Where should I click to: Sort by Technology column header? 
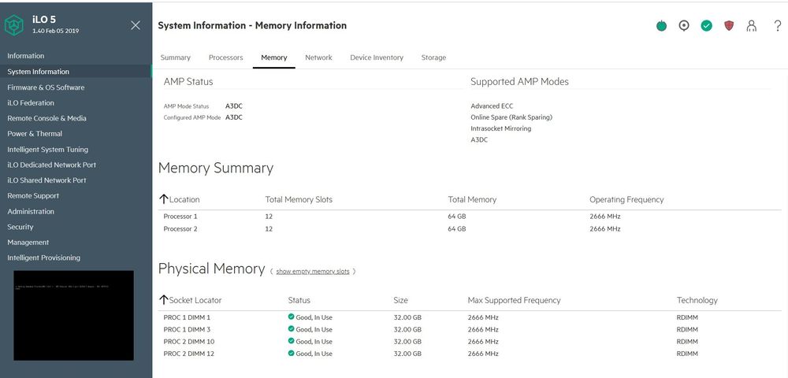[x=697, y=300]
